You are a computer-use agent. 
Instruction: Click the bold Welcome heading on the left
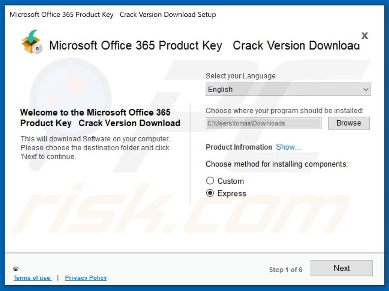click(100, 118)
